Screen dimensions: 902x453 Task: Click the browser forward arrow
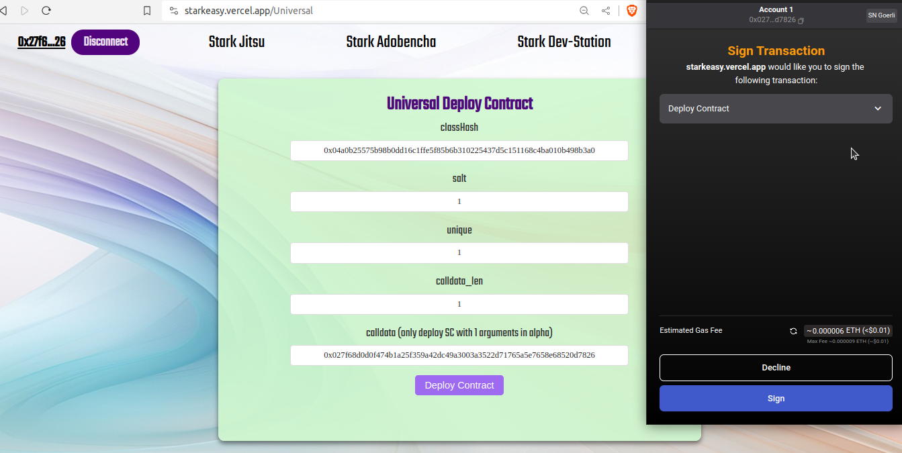point(25,11)
